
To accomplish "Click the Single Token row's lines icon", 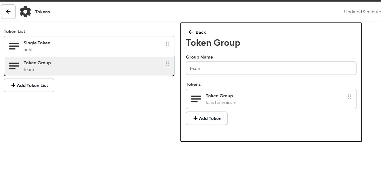I will (x=14, y=46).
